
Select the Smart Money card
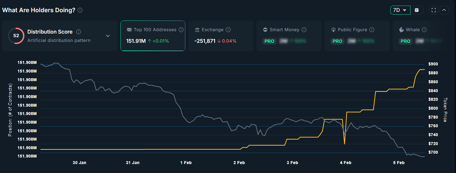coord(289,36)
